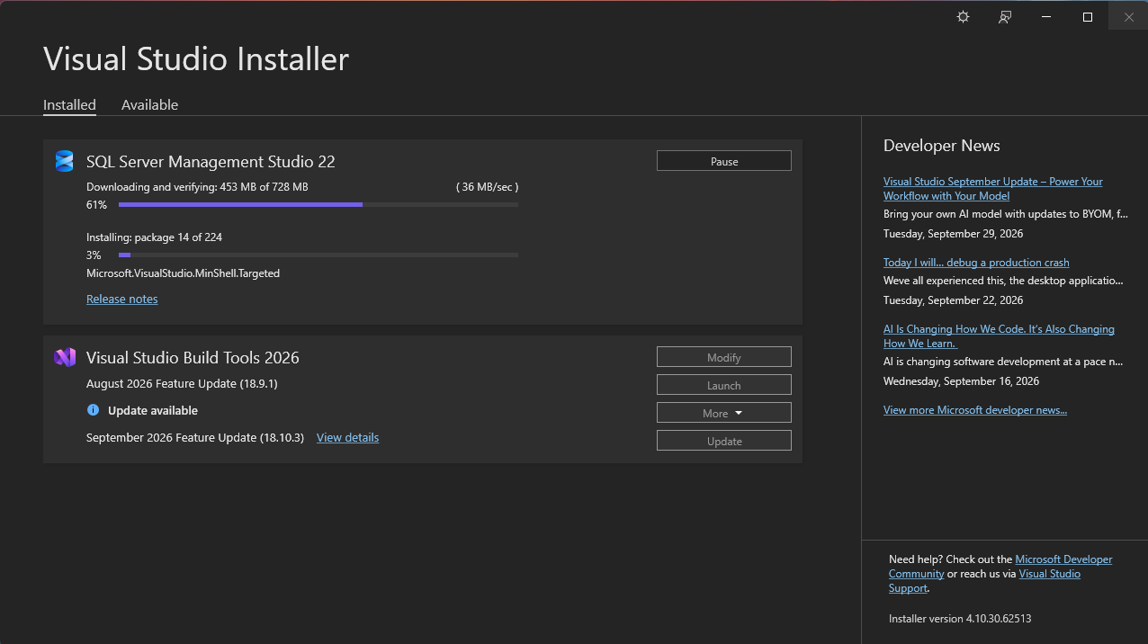Click the 'Tuesday, September 22, 2026' news date

[954, 300]
